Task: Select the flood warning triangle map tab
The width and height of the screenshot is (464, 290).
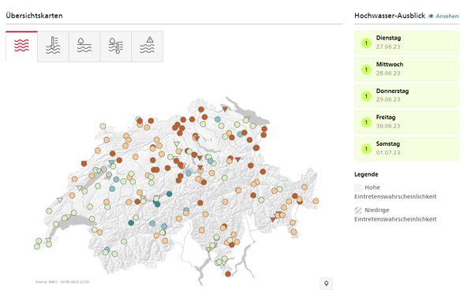Action: pyautogui.click(x=147, y=46)
